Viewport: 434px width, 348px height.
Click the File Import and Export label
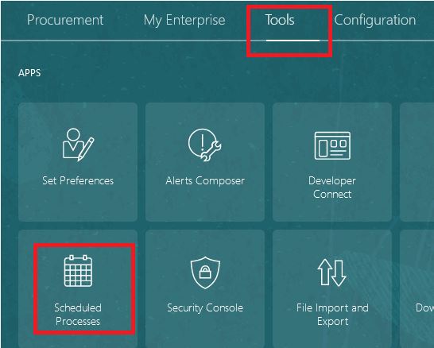click(332, 315)
